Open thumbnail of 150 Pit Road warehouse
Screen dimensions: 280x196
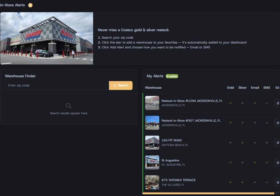(152, 142)
